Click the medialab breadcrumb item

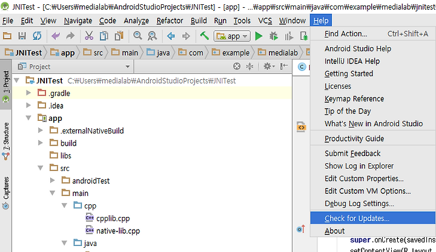click(278, 53)
